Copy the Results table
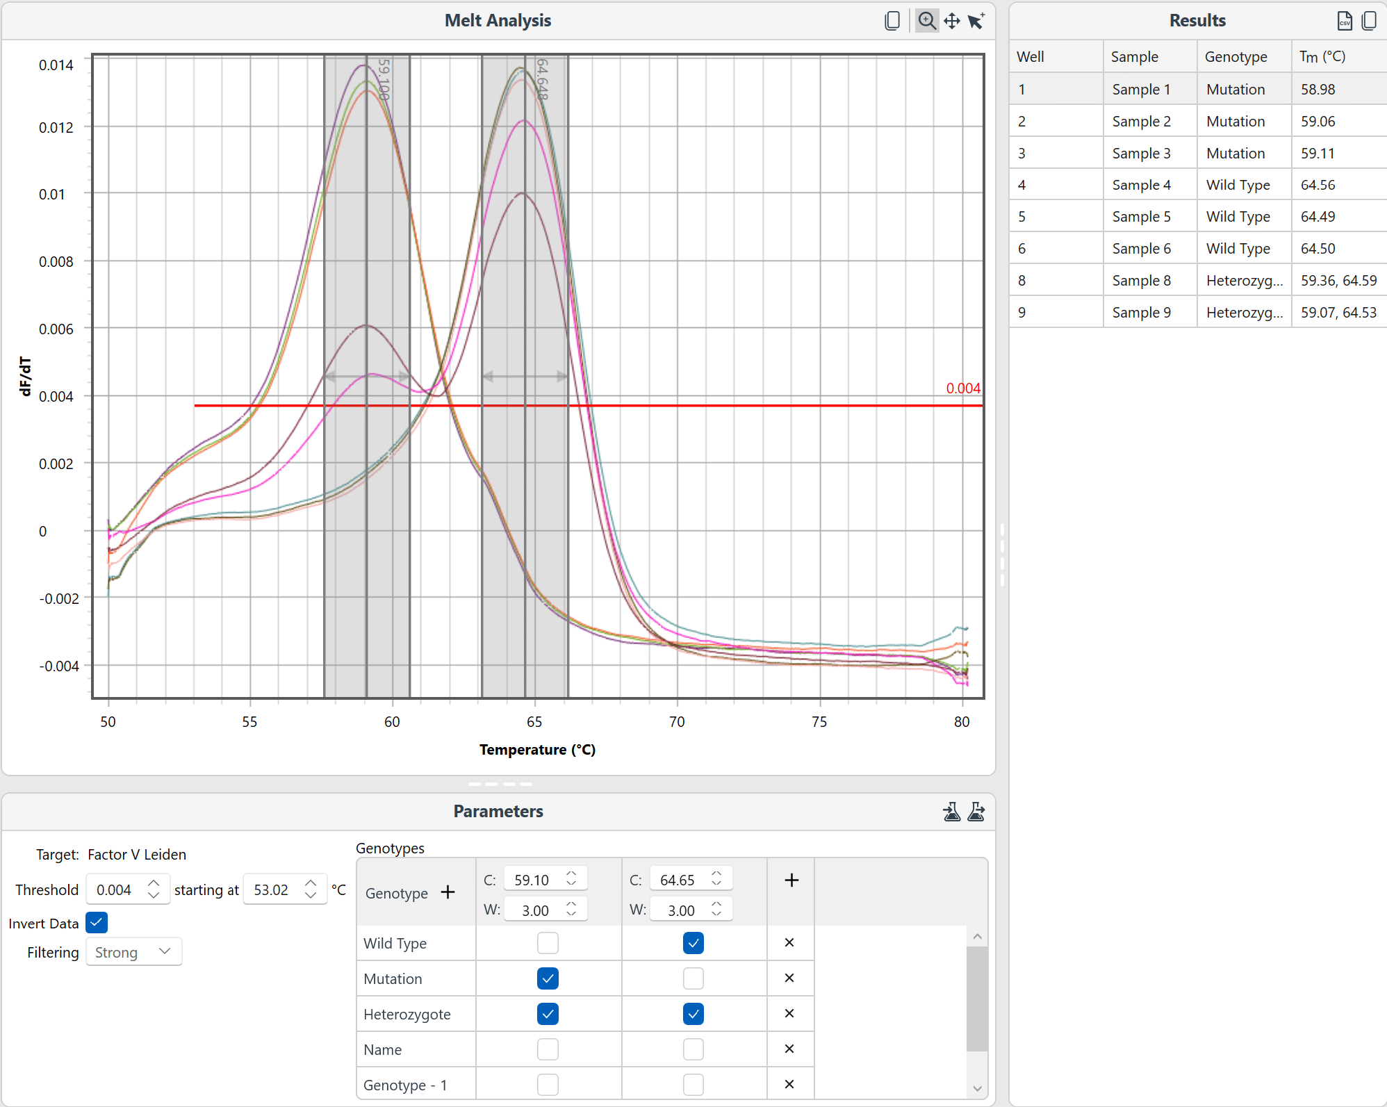 point(1369,21)
